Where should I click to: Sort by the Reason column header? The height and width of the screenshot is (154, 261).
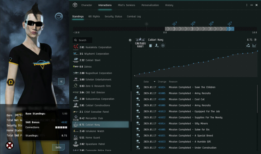173,81
